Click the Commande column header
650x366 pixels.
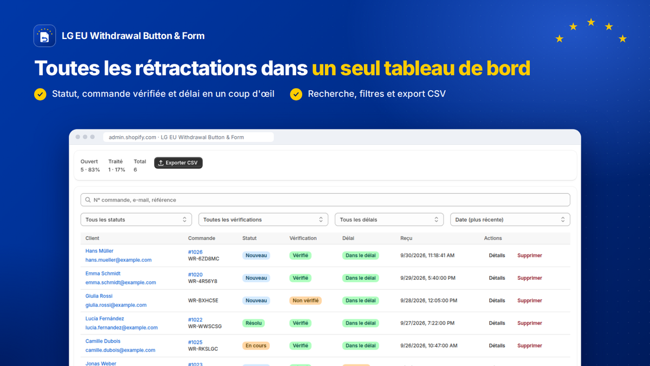point(201,238)
